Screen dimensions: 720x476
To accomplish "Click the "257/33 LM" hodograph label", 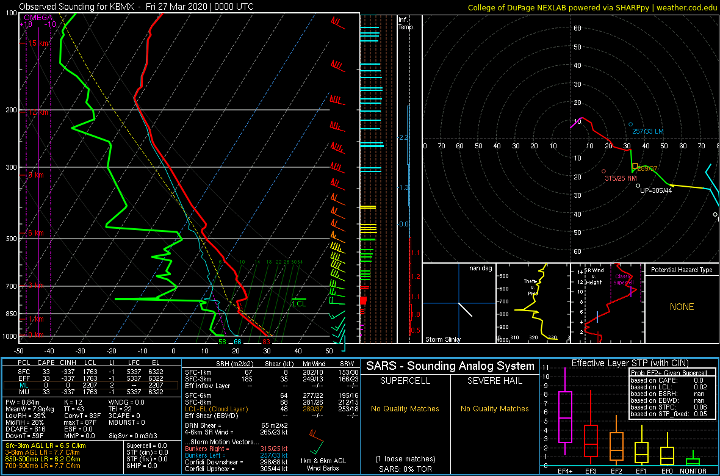I will click(648, 131).
